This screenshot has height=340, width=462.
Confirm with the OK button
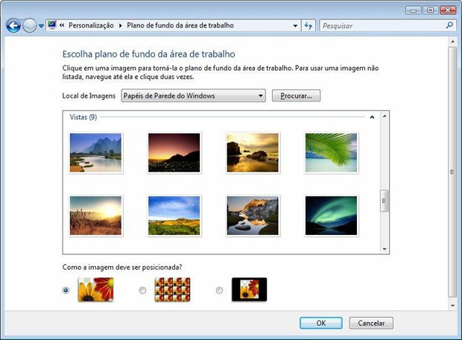tap(321, 323)
